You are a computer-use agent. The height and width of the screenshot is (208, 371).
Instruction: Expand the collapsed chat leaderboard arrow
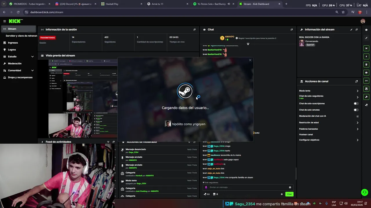pos(248,44)
